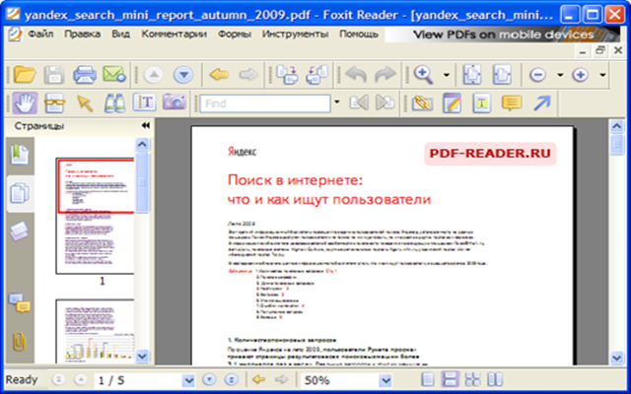Open the Файл menu

tap(40, 34)
